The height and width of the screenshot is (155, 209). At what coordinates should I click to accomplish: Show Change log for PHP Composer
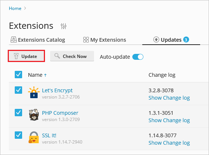[169, 120]
